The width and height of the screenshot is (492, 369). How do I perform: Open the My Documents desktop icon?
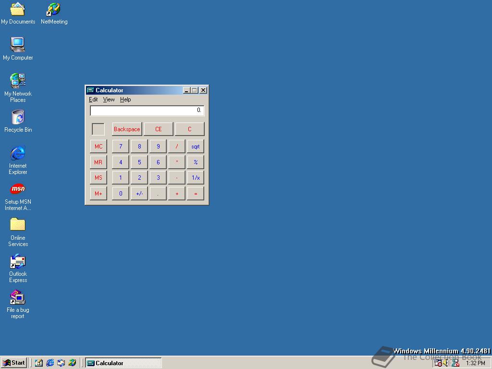click(x=18, y=13)
